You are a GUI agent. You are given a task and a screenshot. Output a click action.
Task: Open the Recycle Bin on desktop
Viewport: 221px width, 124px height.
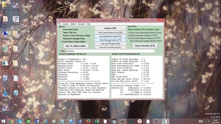(x=6, y=80)
